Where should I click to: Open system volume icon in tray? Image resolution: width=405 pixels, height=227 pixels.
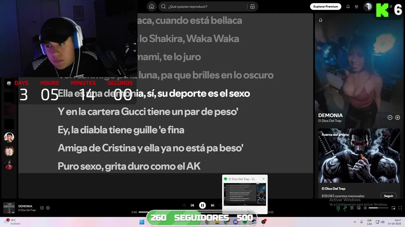pyautogui.click(x=383, y=222)
